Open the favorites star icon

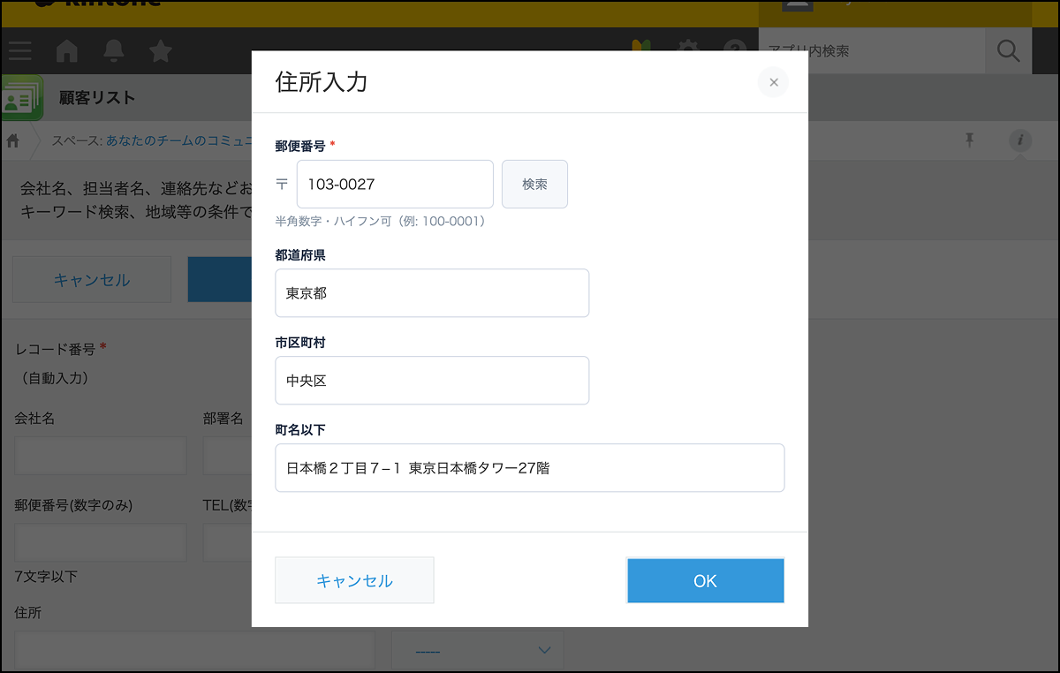160,51
